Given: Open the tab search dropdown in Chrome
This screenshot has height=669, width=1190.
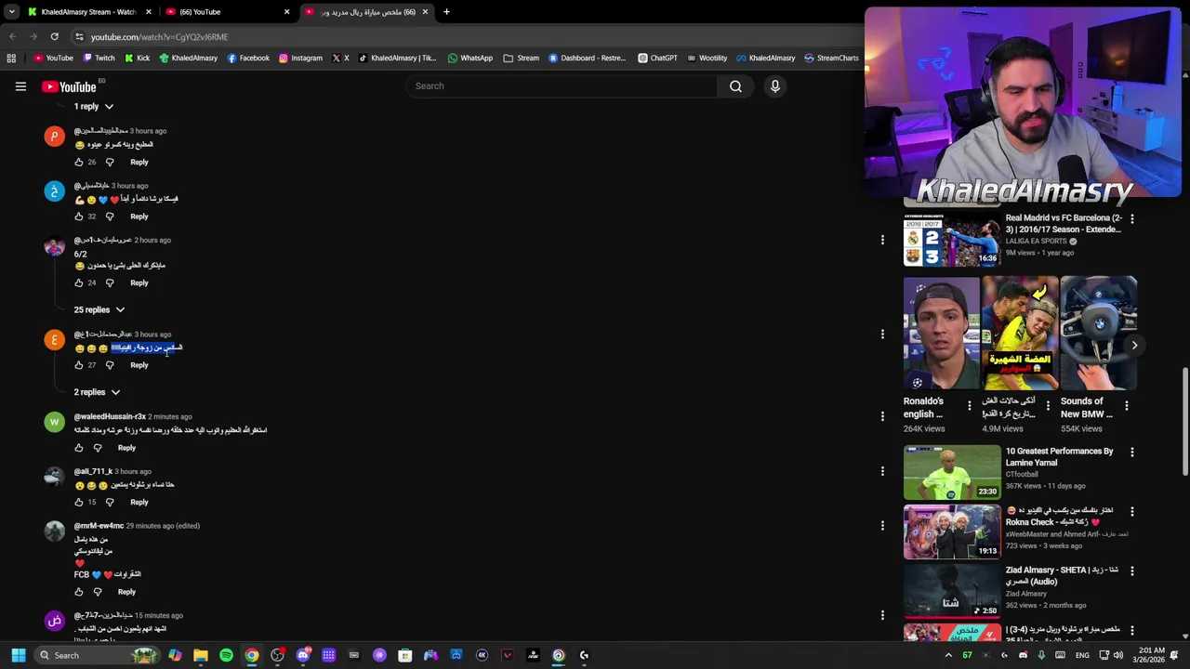Looking at the screenshot, I should point(11,12).
